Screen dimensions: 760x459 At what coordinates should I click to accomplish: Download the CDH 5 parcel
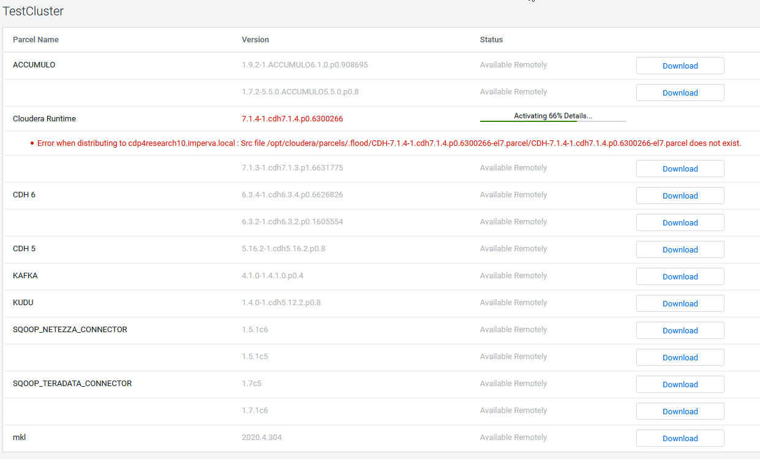(680, 249)
